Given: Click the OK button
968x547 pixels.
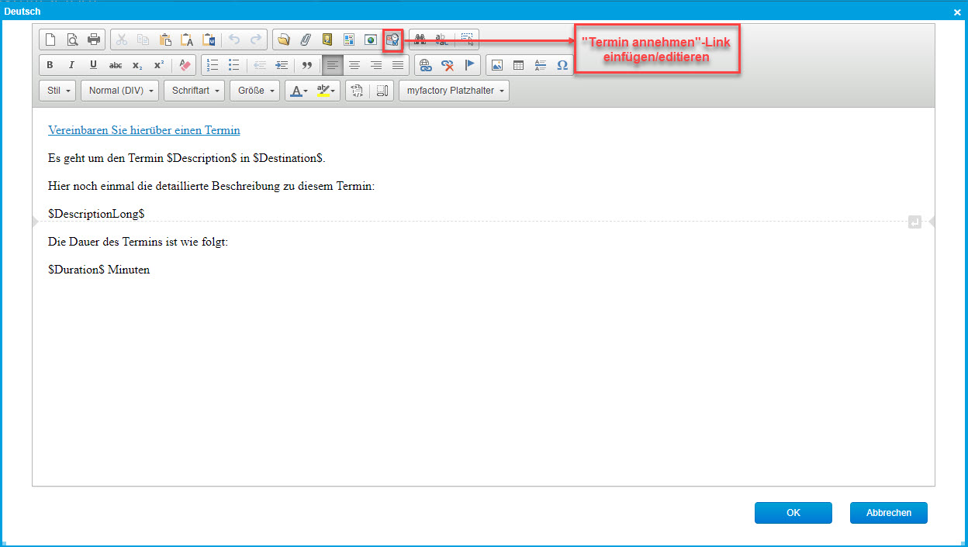Looking at the screenshot, I should pos(793,513).
